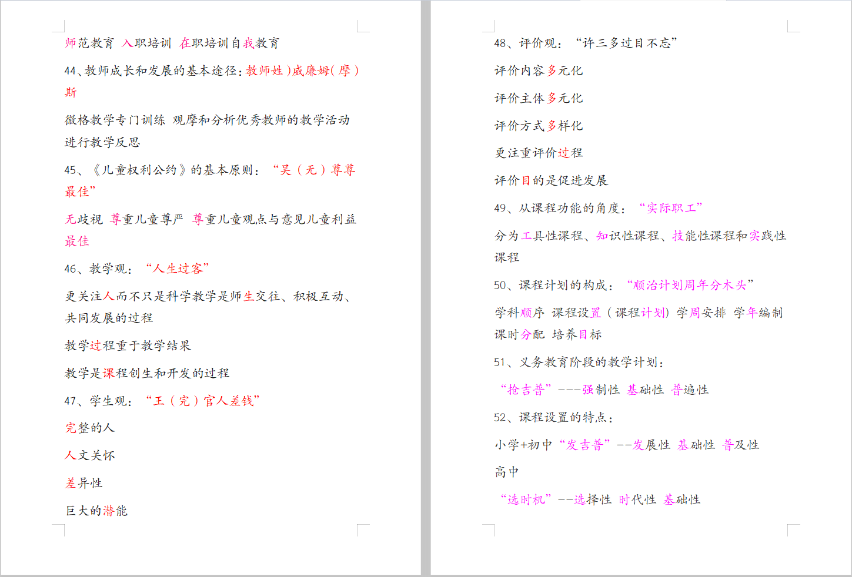Click the words '时代性 基础性' in last line
852x577 pixels.
coord(659,499)
